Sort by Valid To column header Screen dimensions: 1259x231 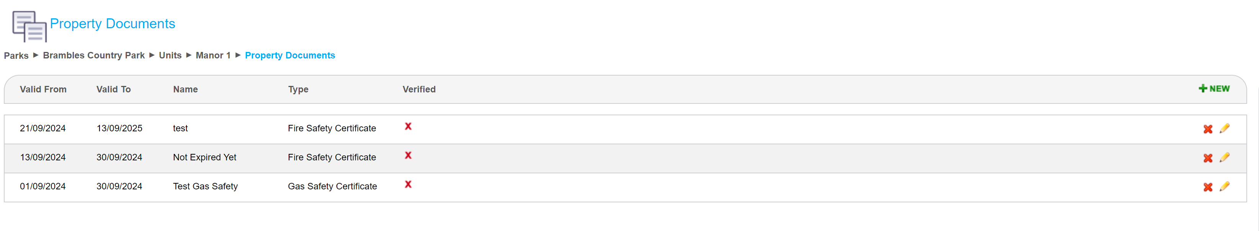pyautogui.click(x=113, y=89)
